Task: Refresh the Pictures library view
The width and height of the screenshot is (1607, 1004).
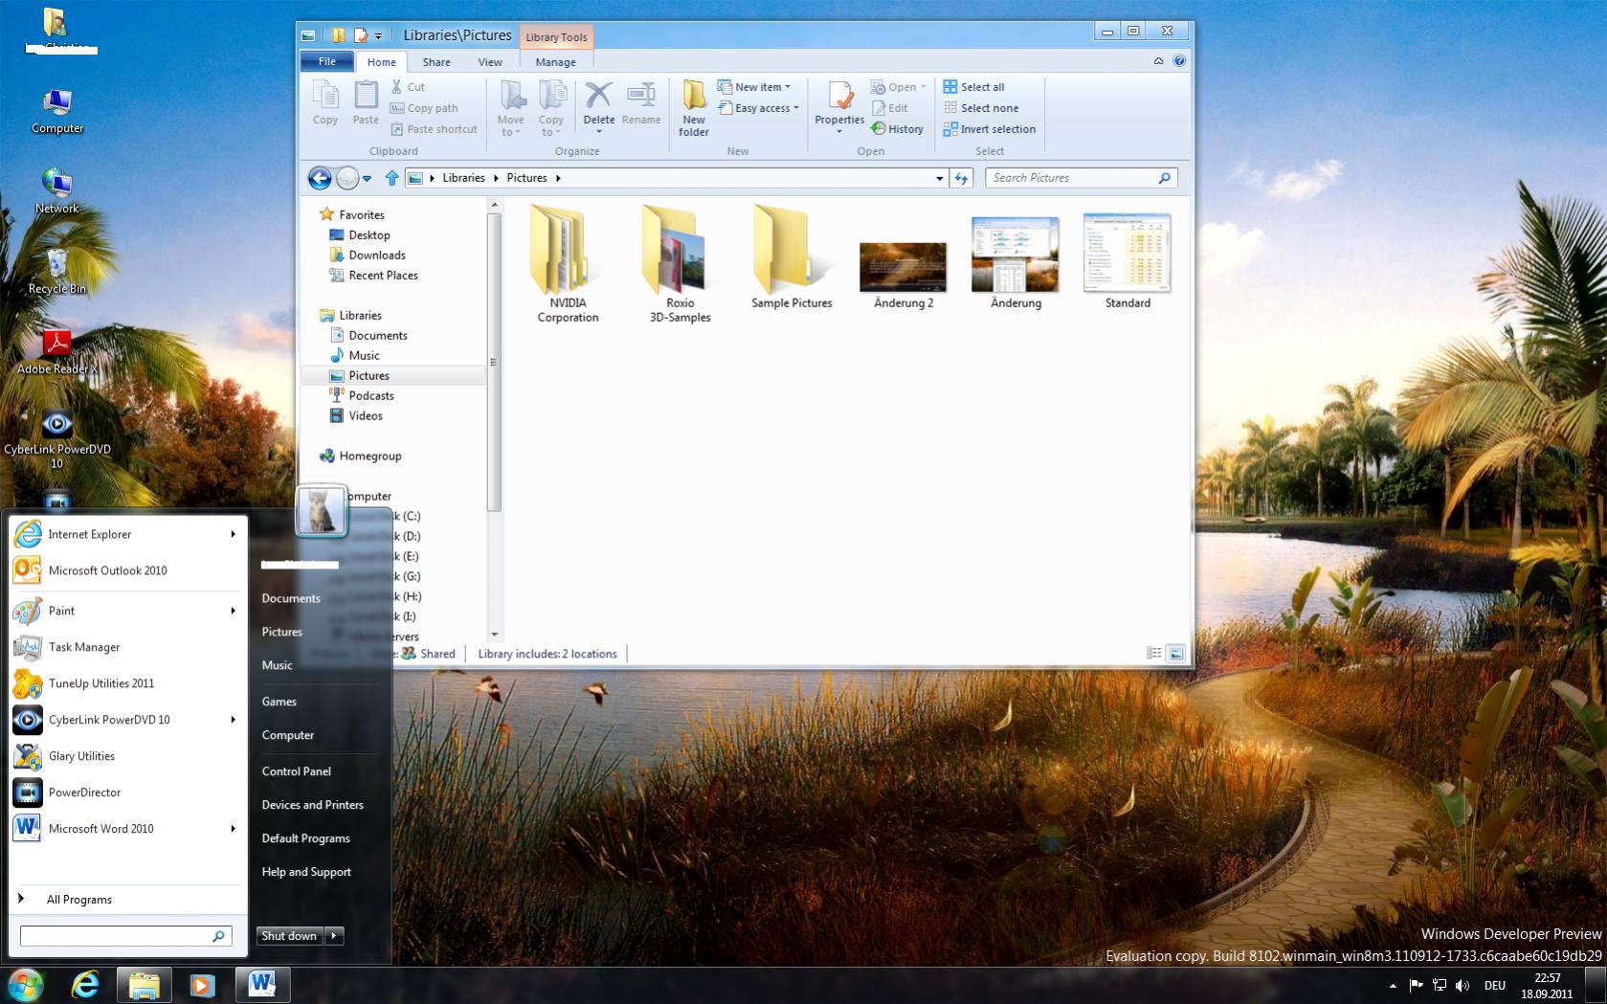Action: [x=961, y=178]
